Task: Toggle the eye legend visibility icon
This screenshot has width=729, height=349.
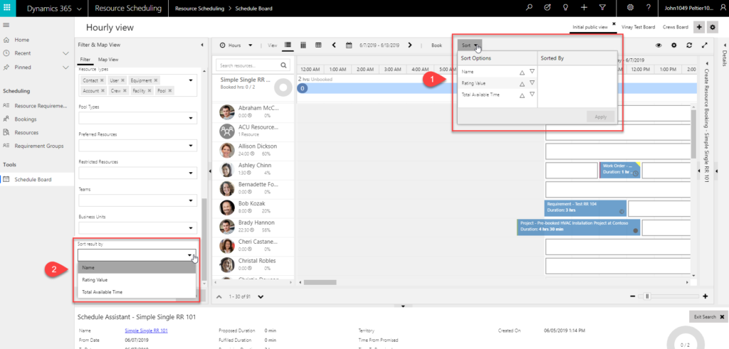Action: [659, 45]
